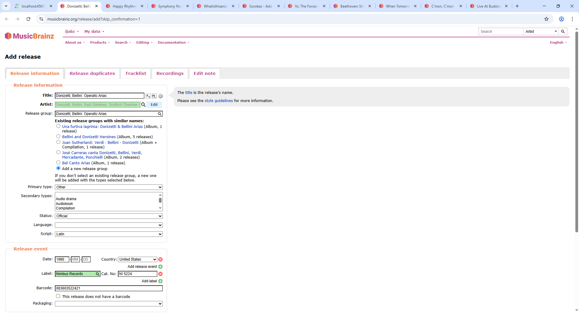This screenshot has height=313, width=579.
Task: Remove the Nimbus Records label row
Action: click(160, 274)
